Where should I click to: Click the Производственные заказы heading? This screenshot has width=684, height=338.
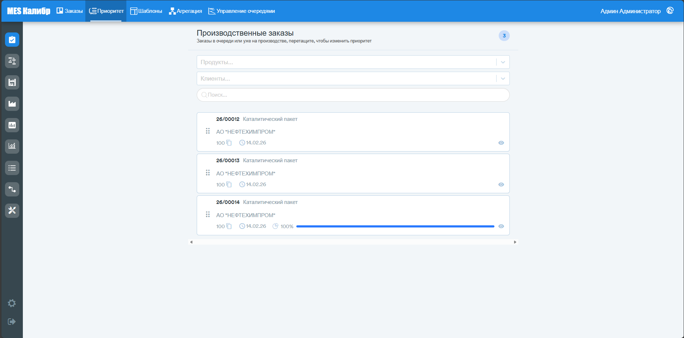pyautogui.click(x=245, y=33)
